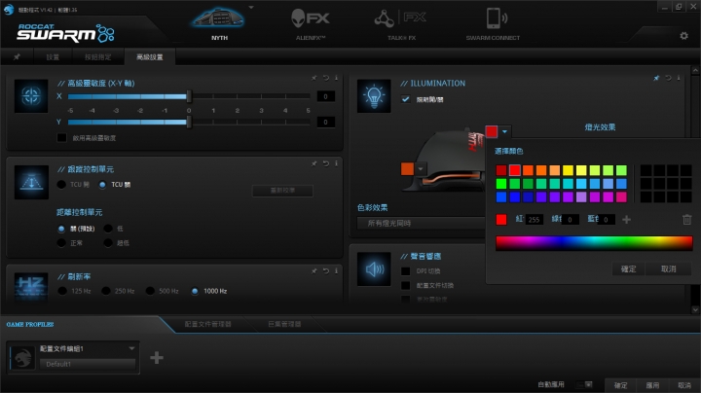
Task: Select TCU on radio button
Action: (61, 185)
